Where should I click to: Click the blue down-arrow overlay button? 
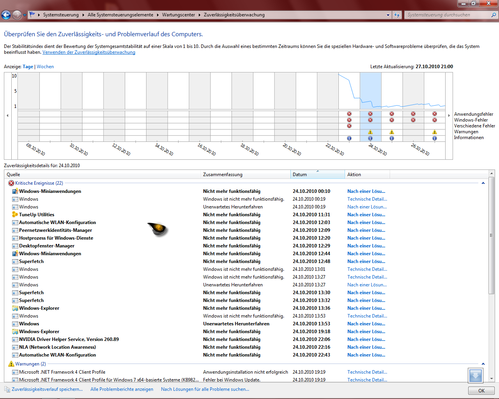[x=476, y=376]
